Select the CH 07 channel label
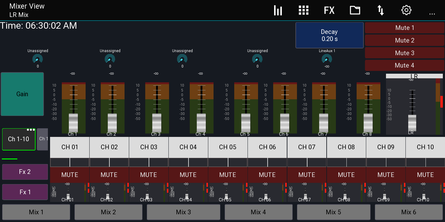The width and height of the screenshot is (445, 222). (307, 147)
